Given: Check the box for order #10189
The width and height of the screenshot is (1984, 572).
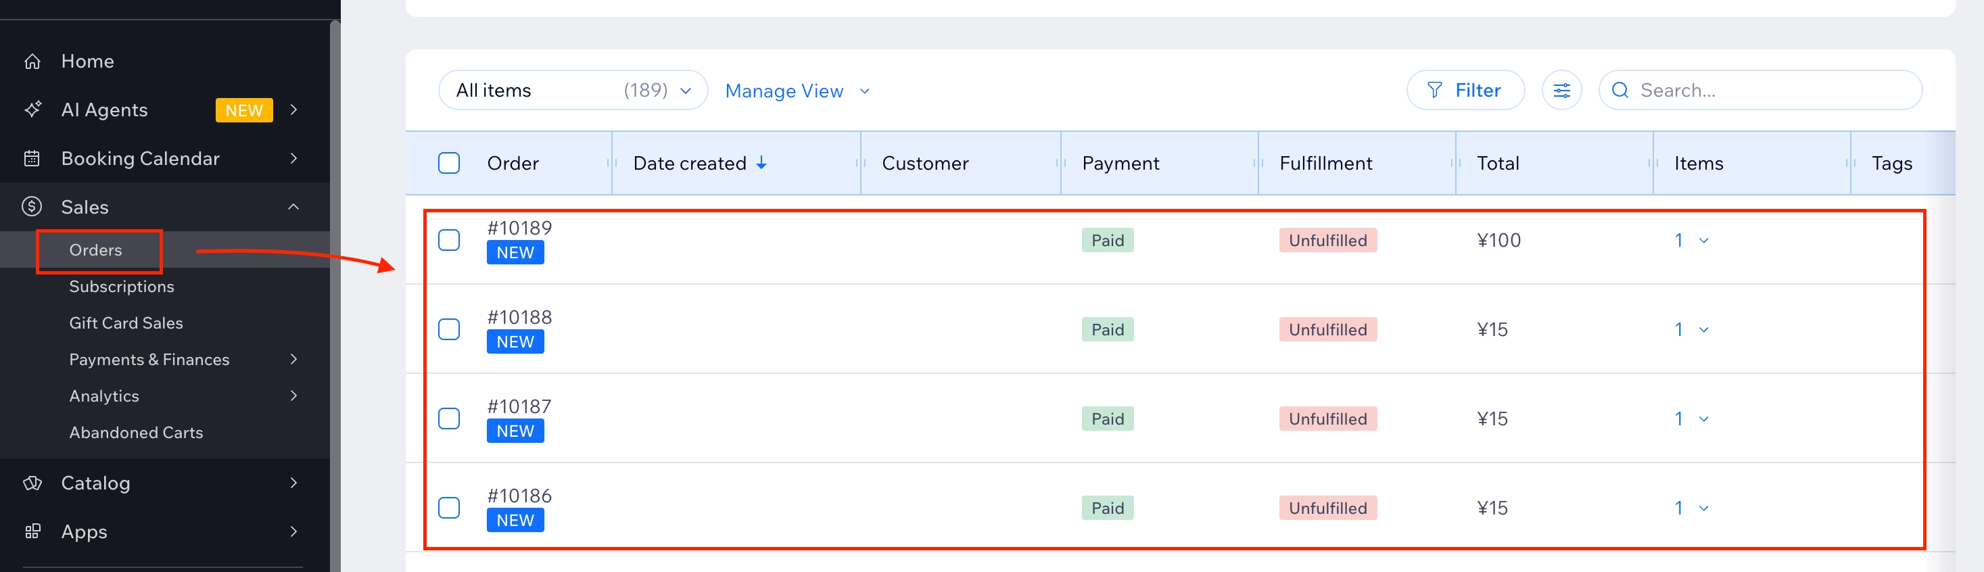Looking at the screenshot, I should point(449,240).
